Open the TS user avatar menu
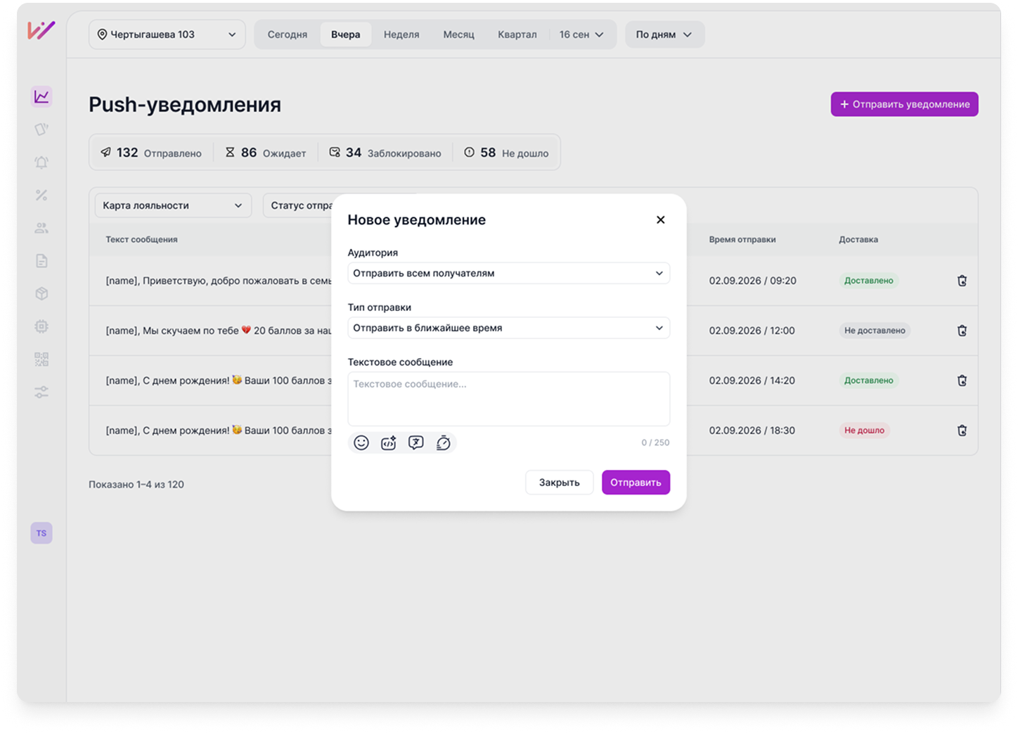Viewport: 1018px width, 733px height. [x=41, y=533]
